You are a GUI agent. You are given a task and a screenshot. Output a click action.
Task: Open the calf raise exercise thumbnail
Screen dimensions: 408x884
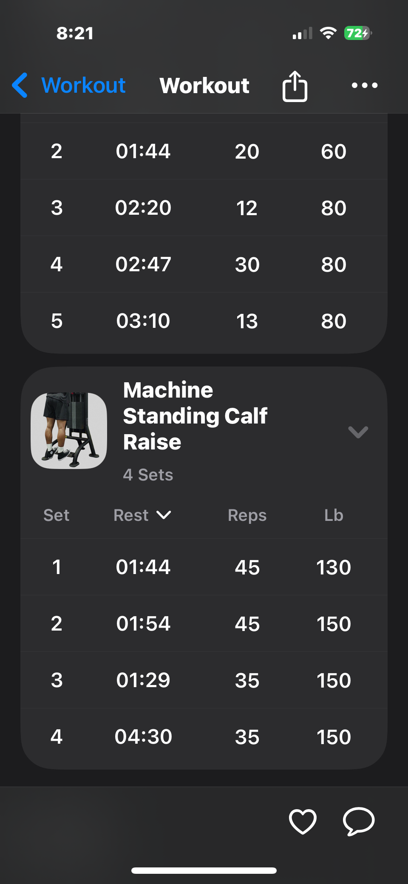69,430
